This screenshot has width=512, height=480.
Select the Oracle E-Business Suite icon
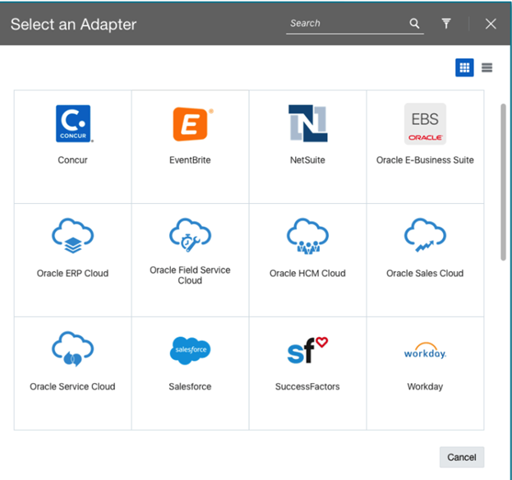point(425,124)
